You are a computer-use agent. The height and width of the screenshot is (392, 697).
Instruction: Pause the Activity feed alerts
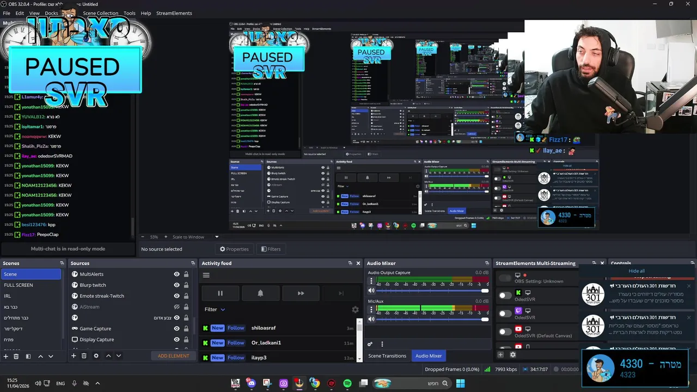pyautogui.click(x=220, y=293)
